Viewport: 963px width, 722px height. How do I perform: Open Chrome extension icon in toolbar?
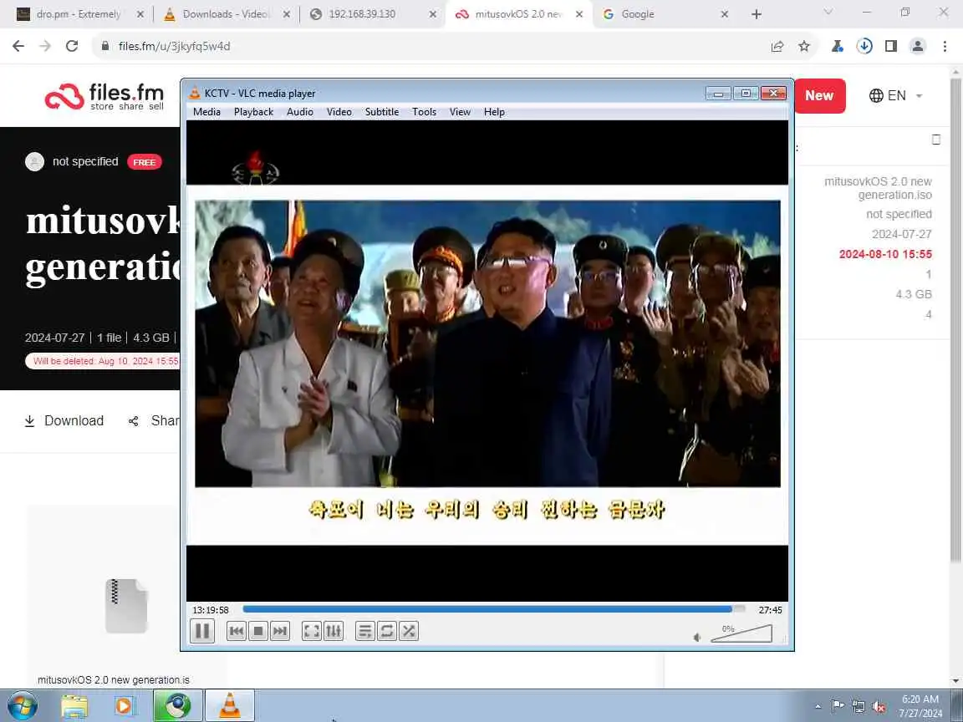pos(837,46)
